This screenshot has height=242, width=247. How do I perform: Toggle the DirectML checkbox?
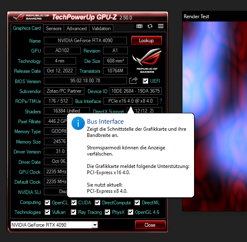click(137, 203)
